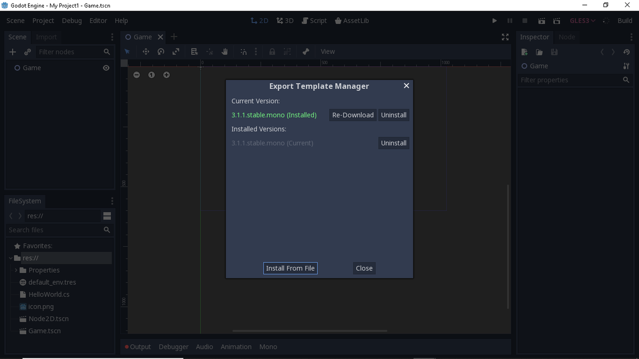Zoom out with the minus viewport button
Viewport: 639px width, 359px height.
pos(136,75)
